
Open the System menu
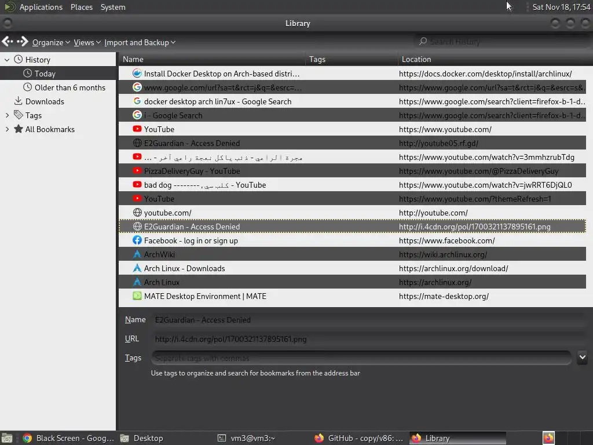tap(113, 7)
